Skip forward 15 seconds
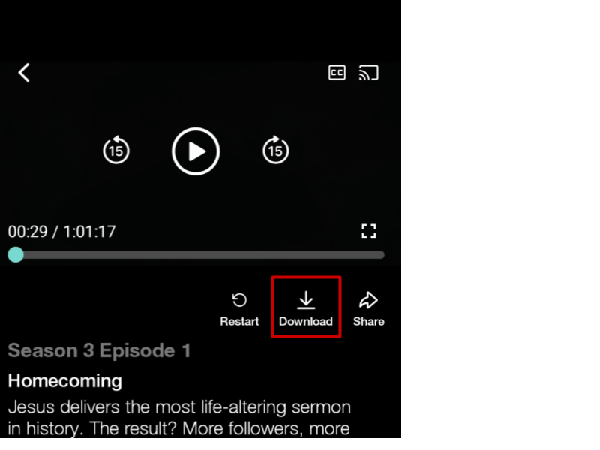Viewport: 600px width, 450px height. [x=275, y=150]
